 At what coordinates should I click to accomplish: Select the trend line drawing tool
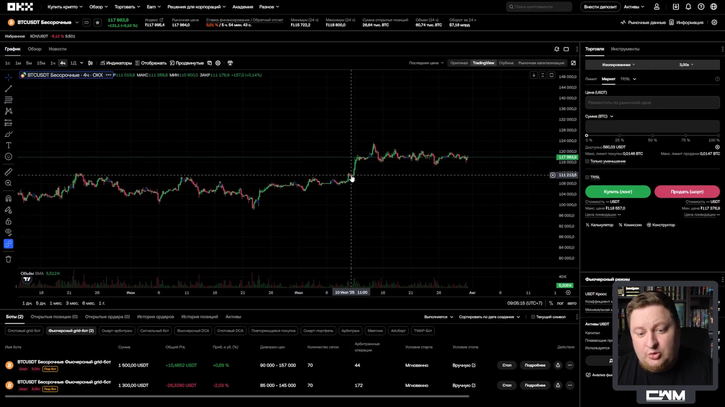tap(8, 89)
